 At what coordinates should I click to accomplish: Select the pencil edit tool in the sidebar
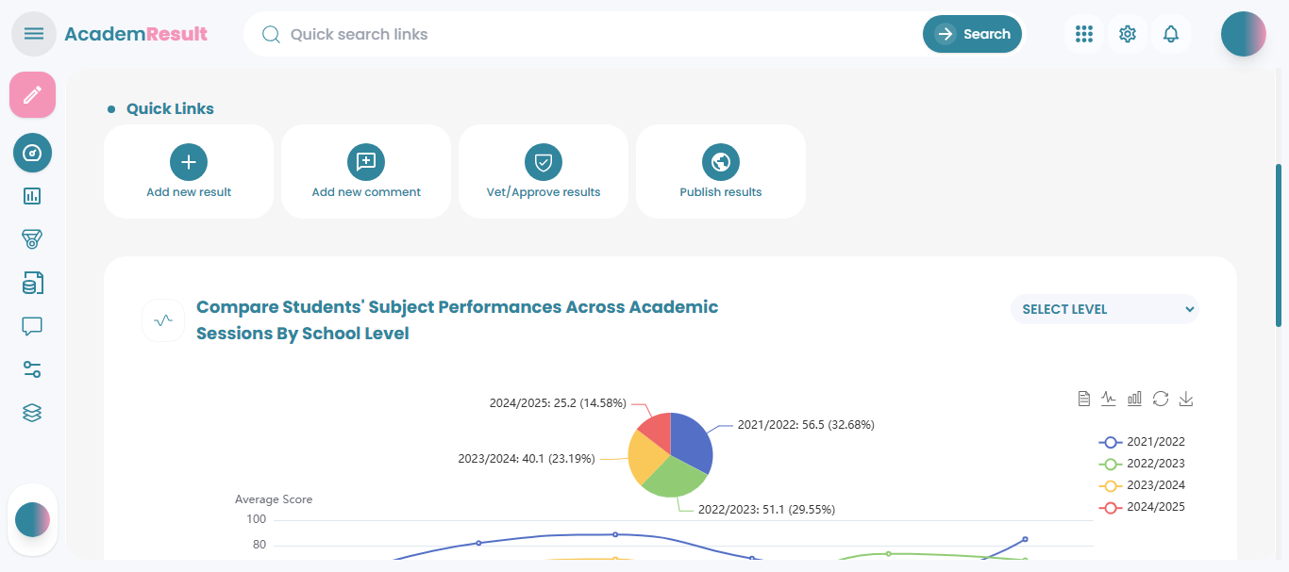(x=32, y=94)
